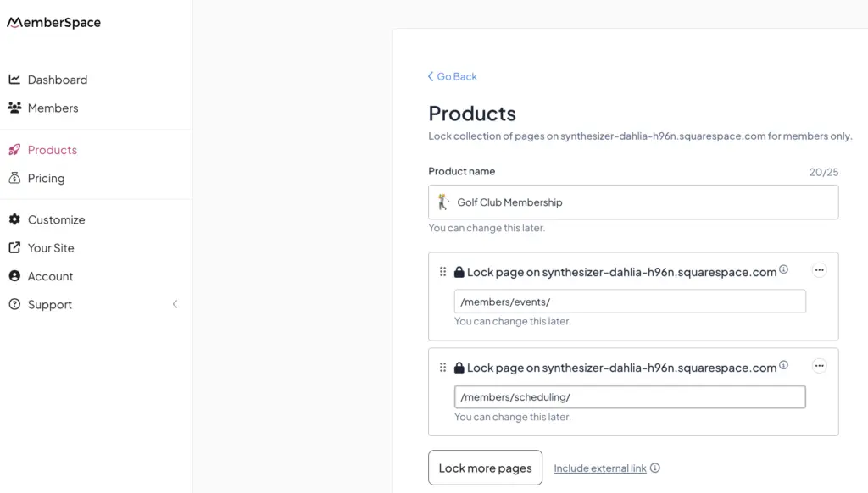Viewport: 868px width, 493px height.
Task: Click info icon beside first lock page title
Action: pyautogui.click(x=783, y=270)
